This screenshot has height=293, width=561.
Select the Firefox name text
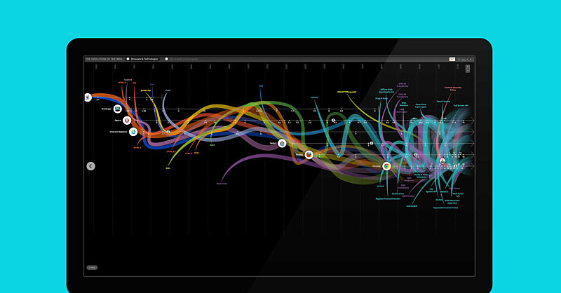pos(299,155)
